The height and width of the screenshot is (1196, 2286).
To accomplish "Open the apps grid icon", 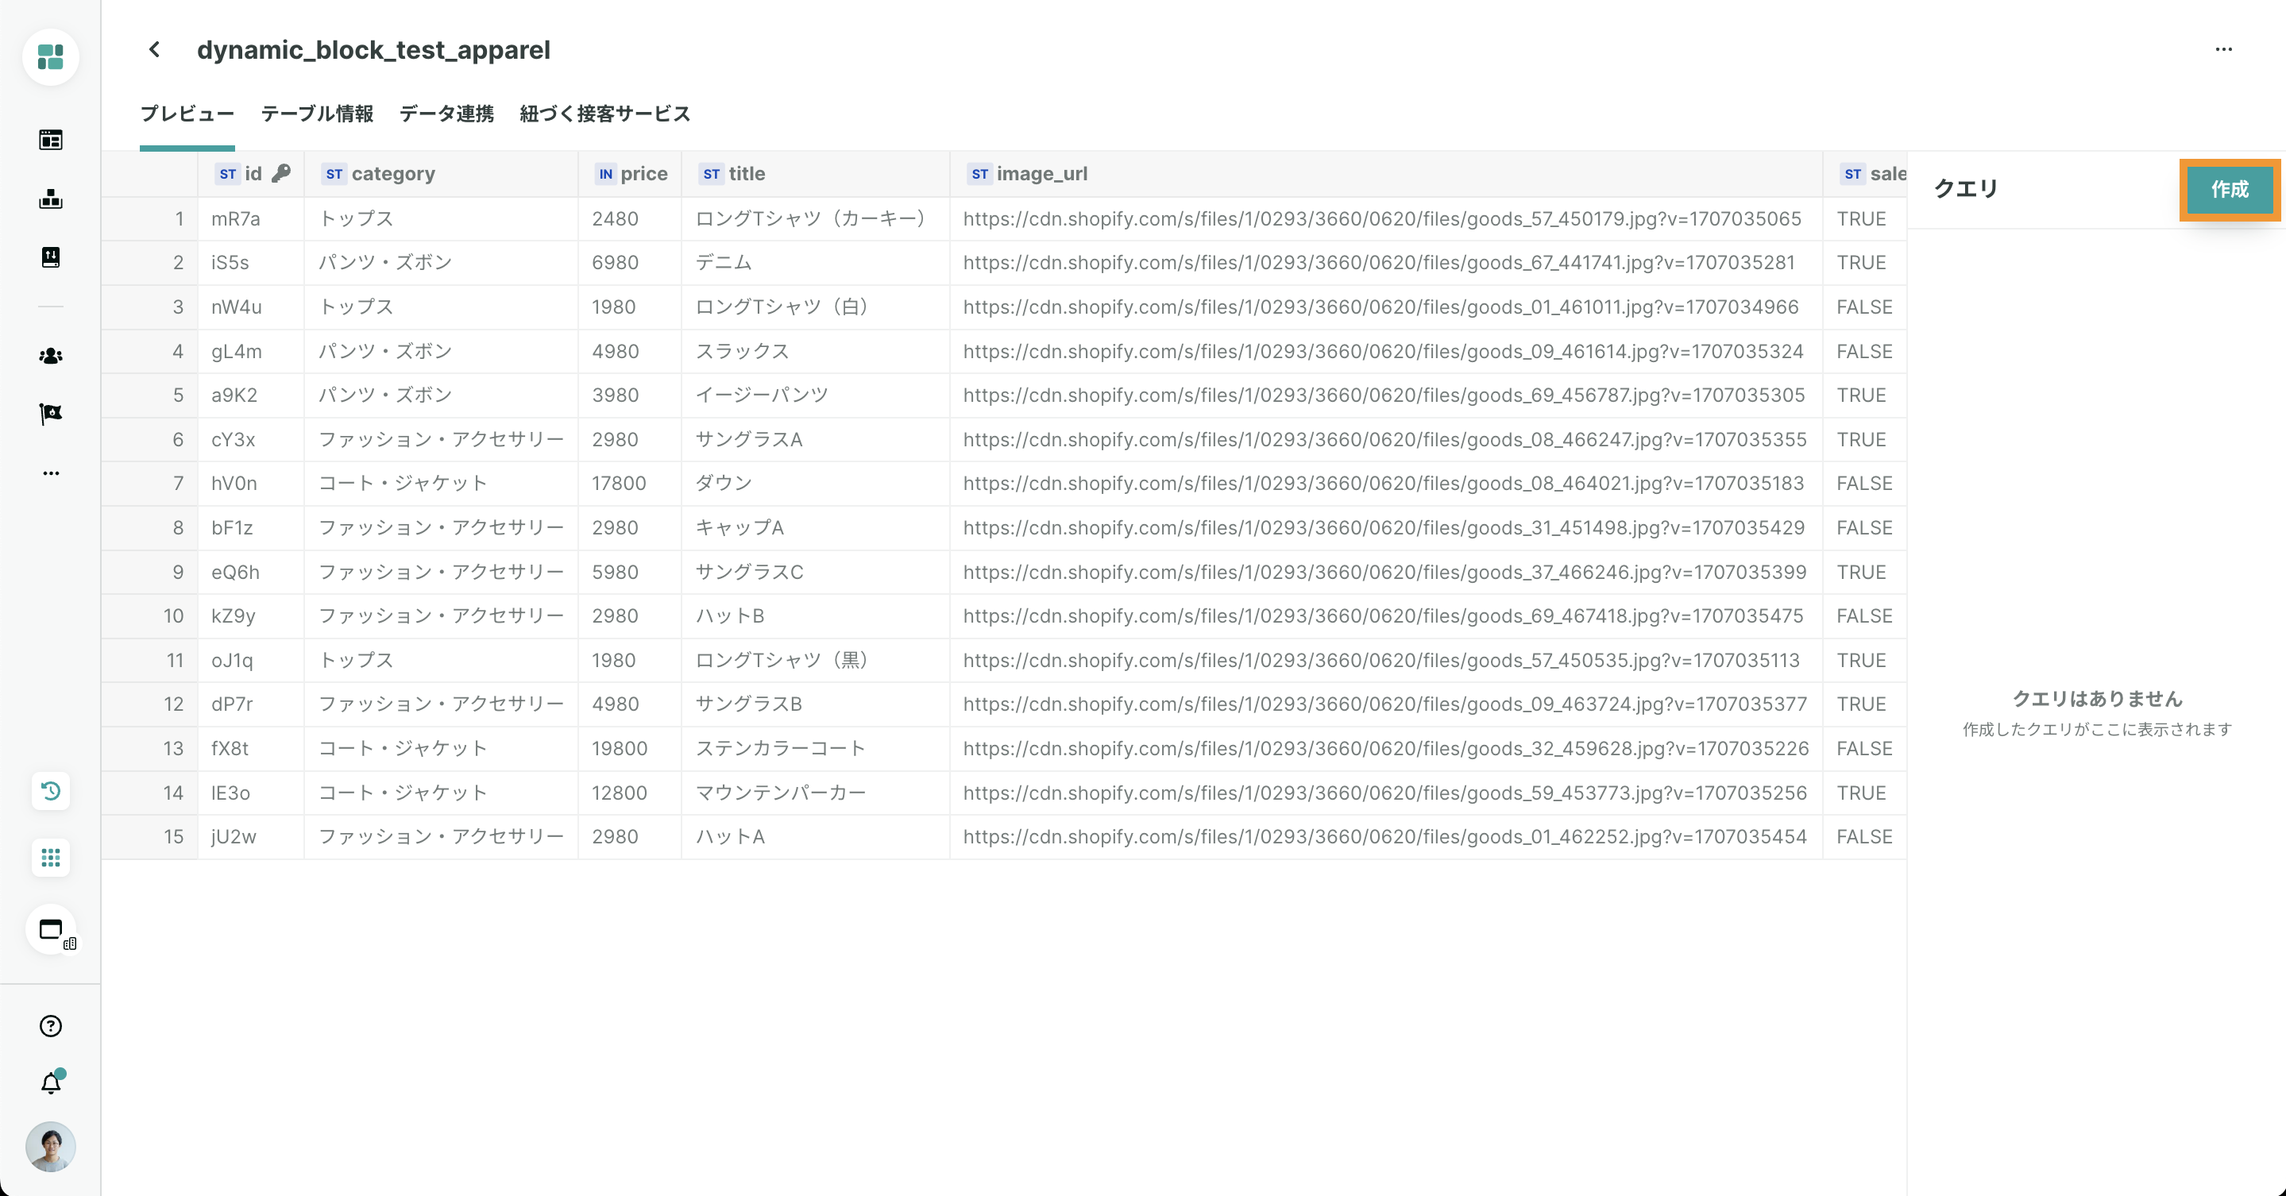I will click(51, 858).
